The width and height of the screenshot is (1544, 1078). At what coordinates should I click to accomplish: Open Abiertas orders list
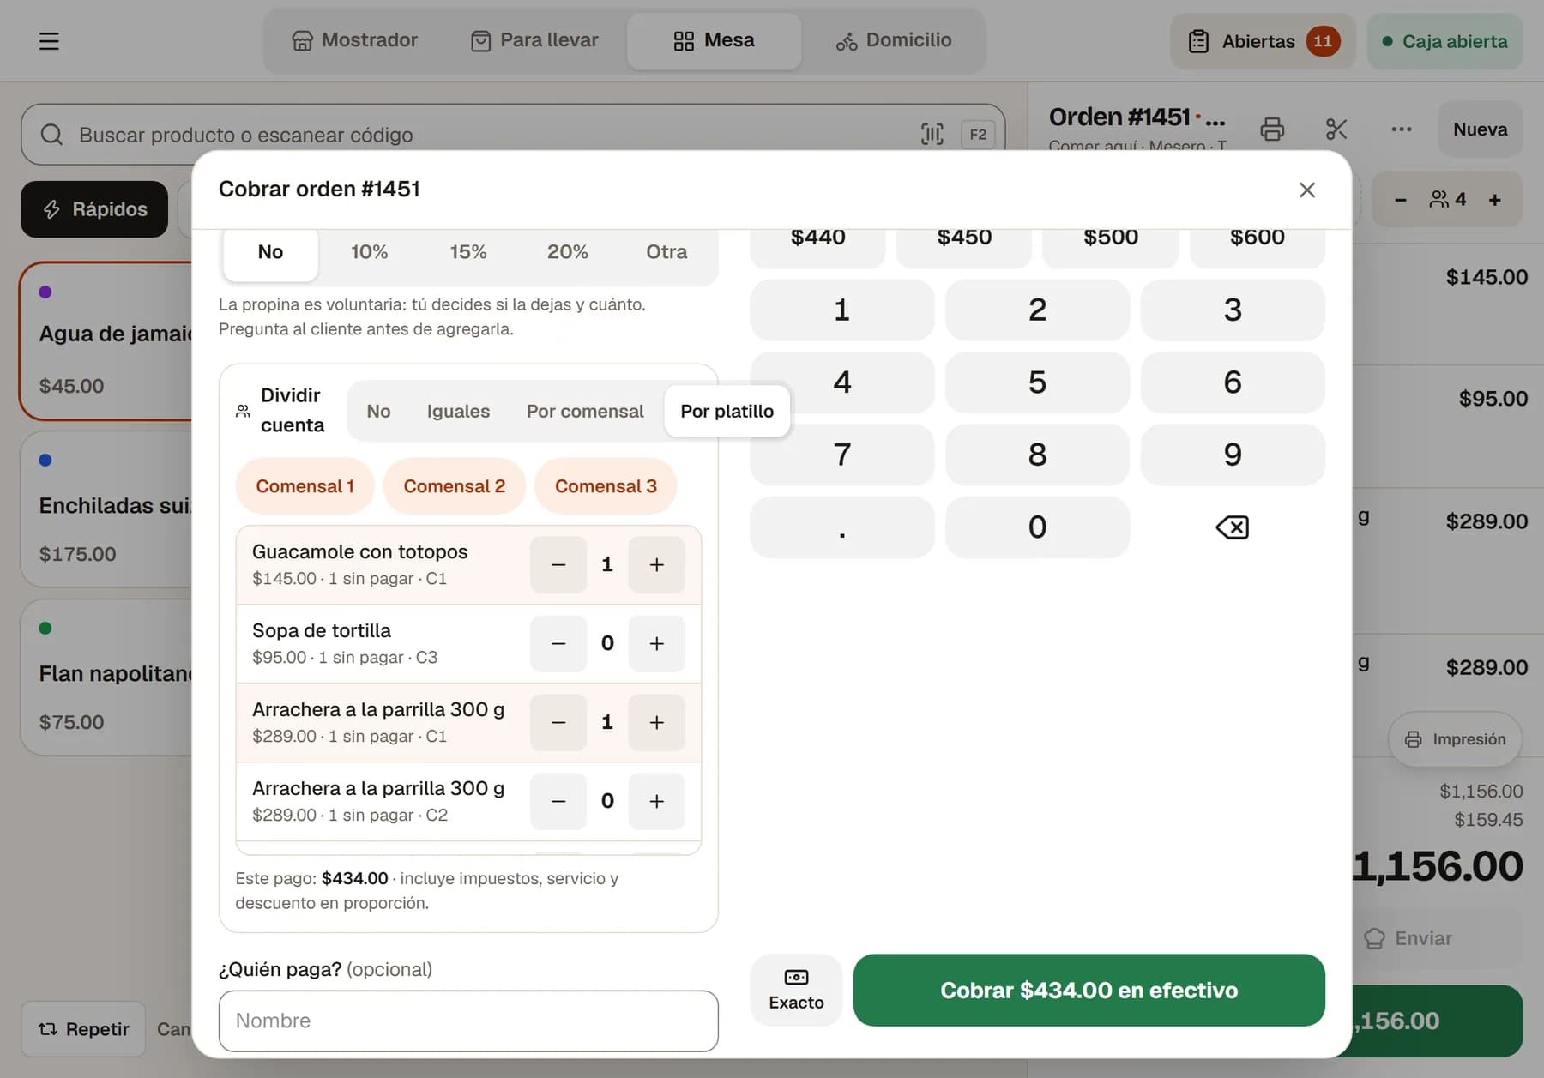tap(1263, 41)
